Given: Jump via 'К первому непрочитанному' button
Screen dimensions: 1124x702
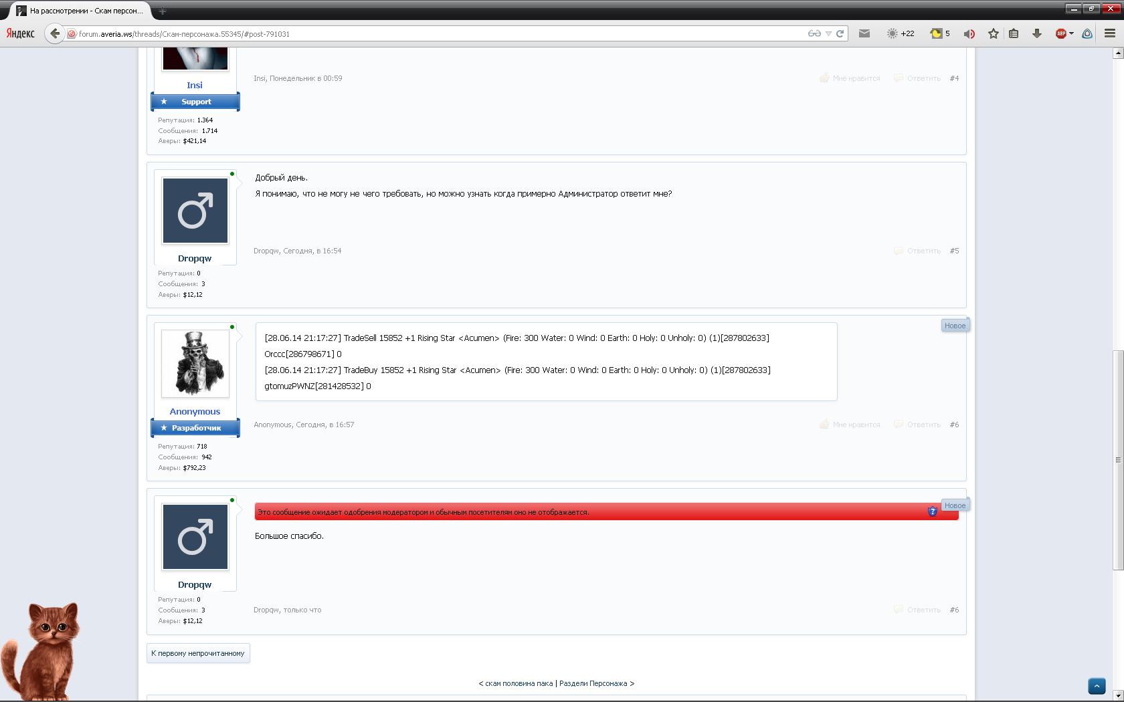Looking at the screenshot, I should [198, 653].
